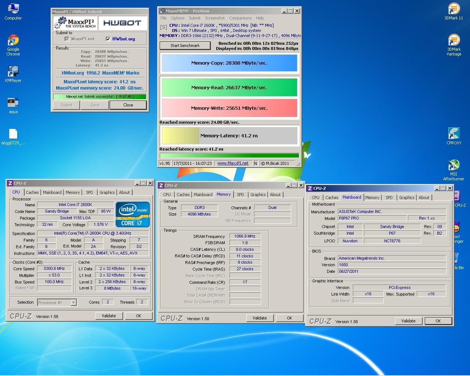Click the Close button in the HWbot Submit window
This screenshot has height=376, width=470.
[128, 105]
